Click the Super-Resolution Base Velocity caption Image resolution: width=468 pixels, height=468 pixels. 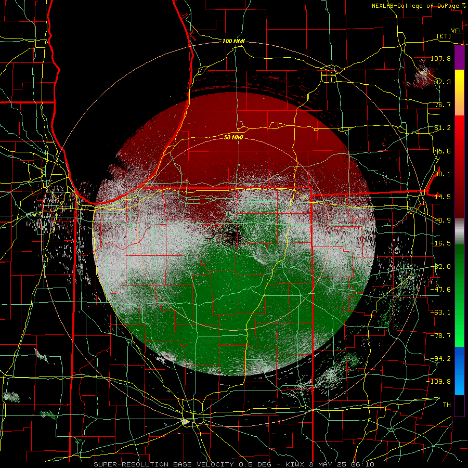click(234, 464)
